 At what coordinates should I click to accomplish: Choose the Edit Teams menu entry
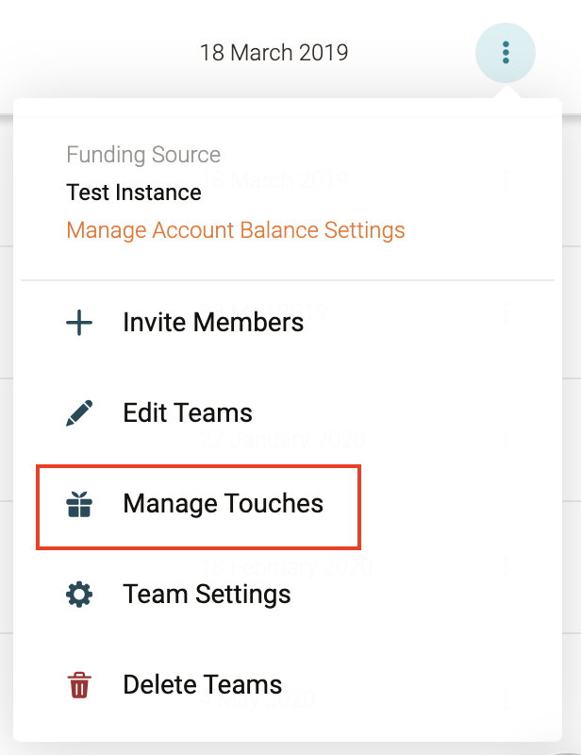[x=188, y=412]
